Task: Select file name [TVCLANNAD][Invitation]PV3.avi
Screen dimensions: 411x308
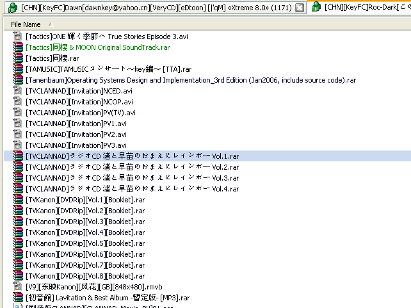Action: (76, 145)
